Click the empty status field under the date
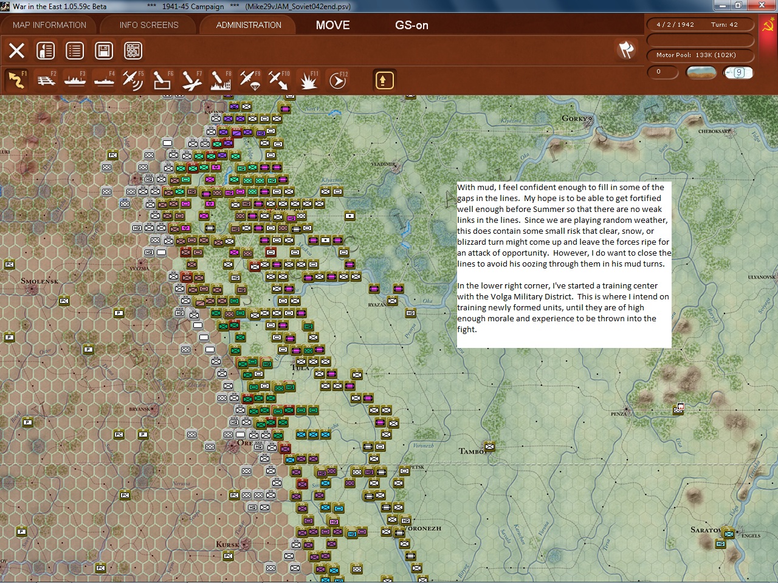 (701, 40)
